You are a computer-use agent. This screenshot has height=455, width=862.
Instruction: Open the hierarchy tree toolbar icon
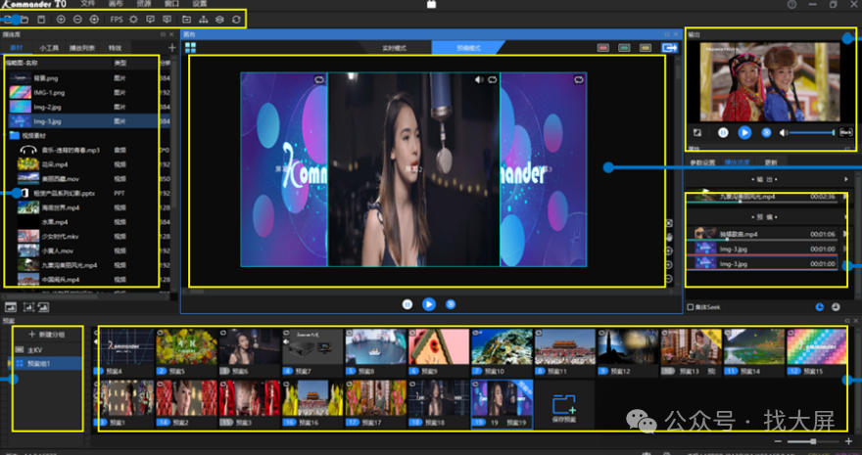pos(204,20)
